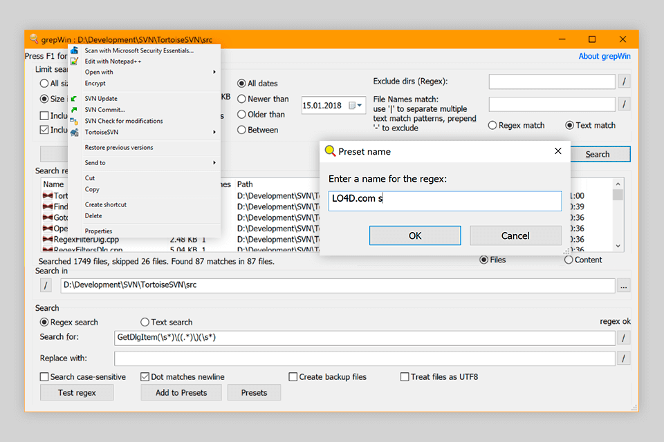Select the All dates radio button

pyautogui.click(x=241, y=84)
